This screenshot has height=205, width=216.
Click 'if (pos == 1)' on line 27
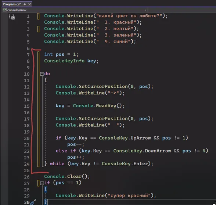point(63,183)
